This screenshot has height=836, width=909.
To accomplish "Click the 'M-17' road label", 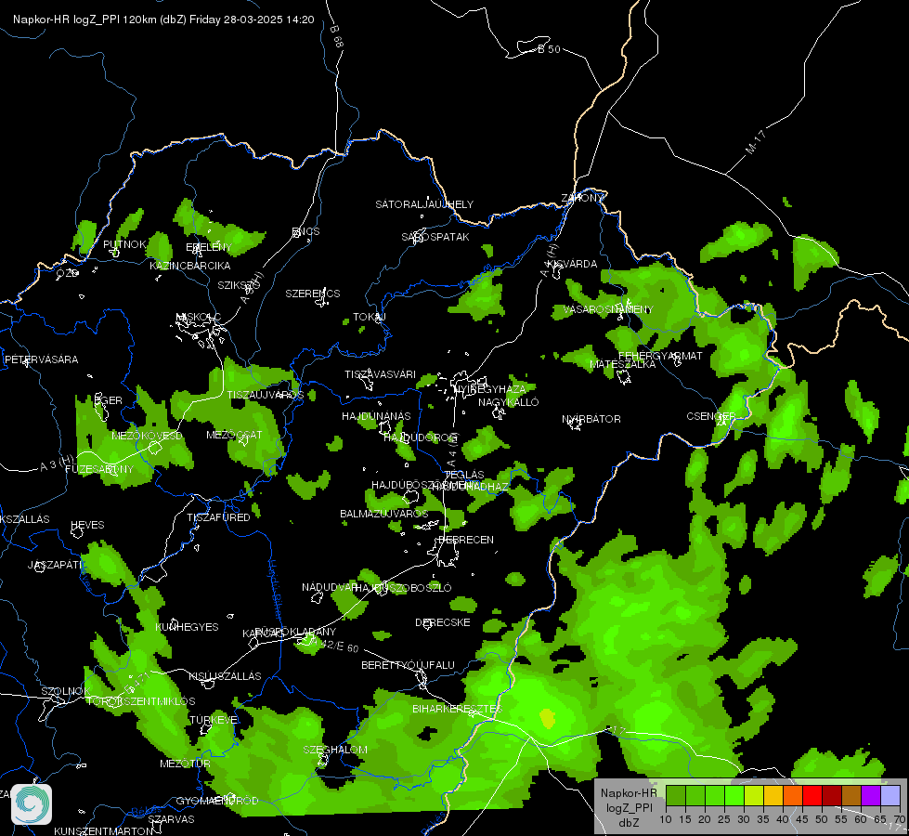I will (x=756, y=142).
